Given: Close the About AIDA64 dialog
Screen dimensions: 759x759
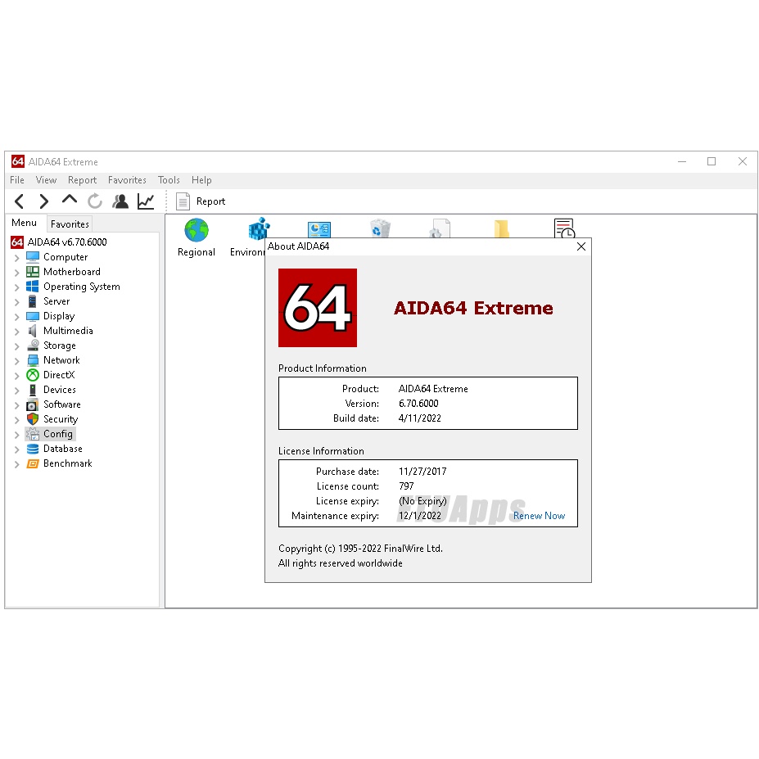Looking at the screenshot, I should click(x=581, y=246).
